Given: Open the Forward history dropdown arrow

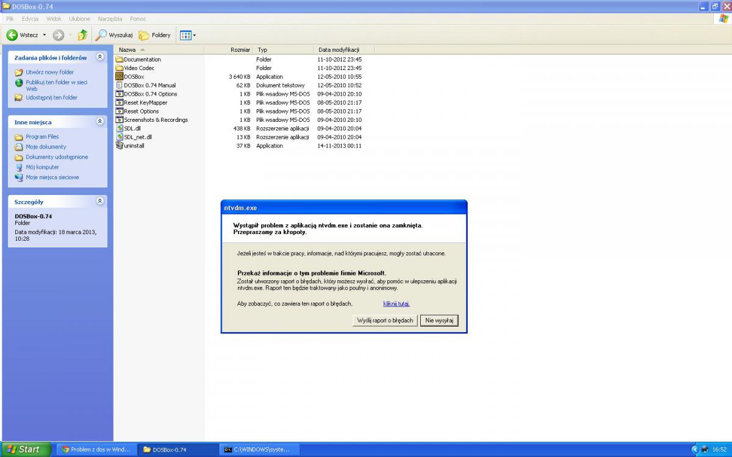Looking at the screenshot, I should [x=70, y=35].
